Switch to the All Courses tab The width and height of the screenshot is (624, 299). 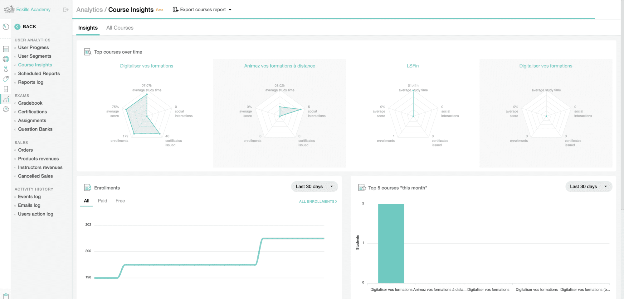tap(120, 28)
